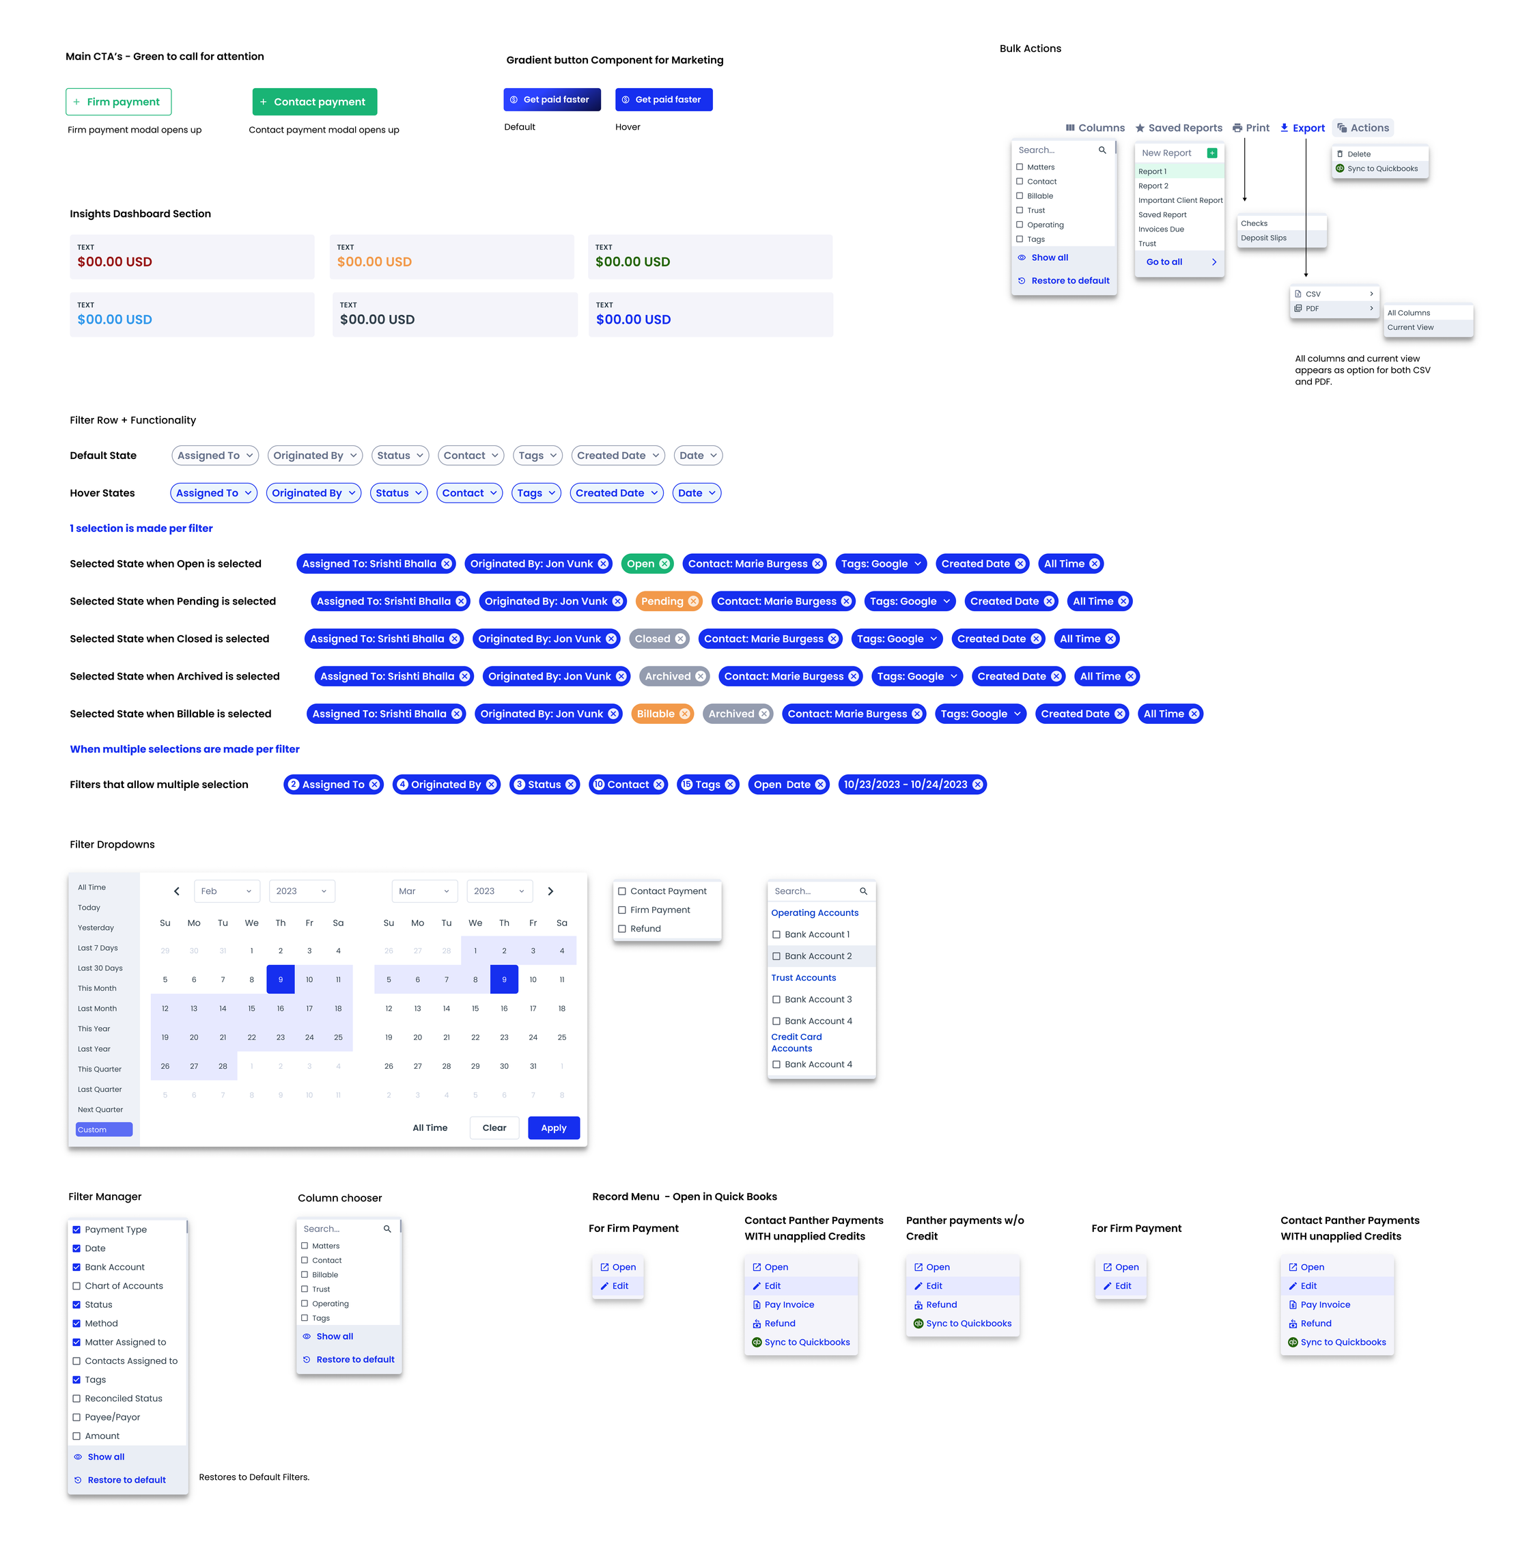Click the Columns icon in bulk actions toolbar

pyautogui.click(x=1070, y=128)
